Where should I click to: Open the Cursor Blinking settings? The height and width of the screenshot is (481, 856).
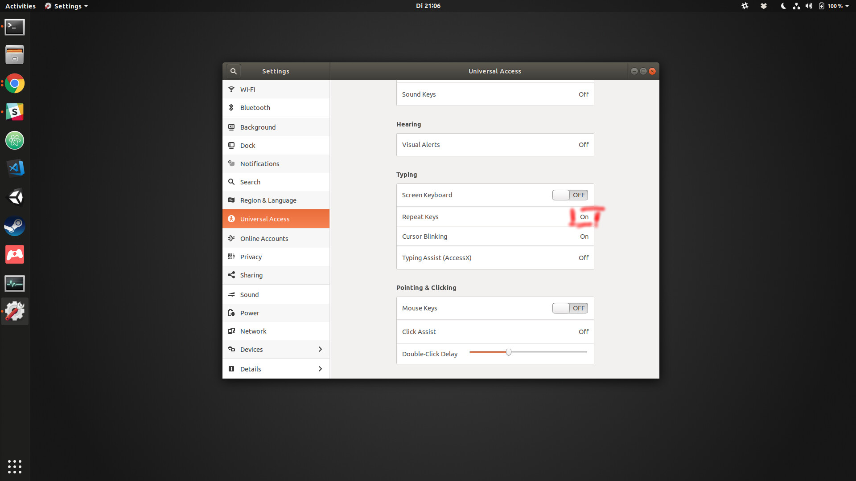495,236
